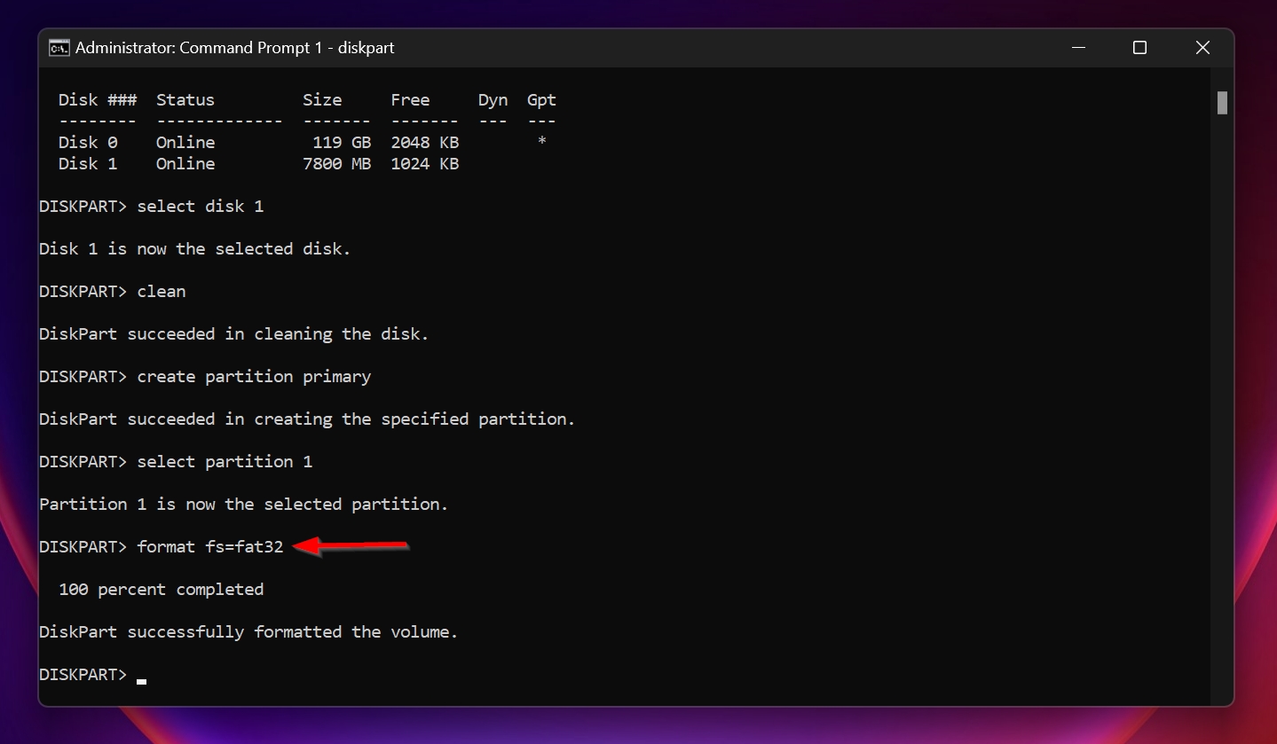Screen dimensions: 1277x744
Task: Maximize the Command Prompt window
Action: coord(1139,48)
